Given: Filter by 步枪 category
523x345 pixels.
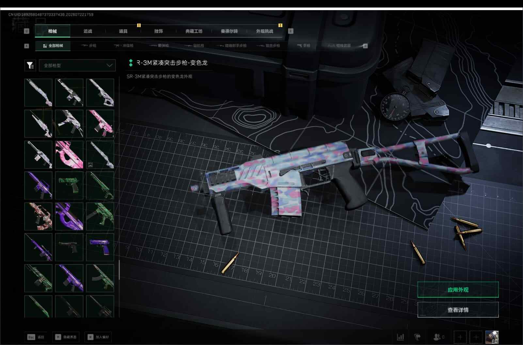Looking at the screenshot, I should point(89,46).
